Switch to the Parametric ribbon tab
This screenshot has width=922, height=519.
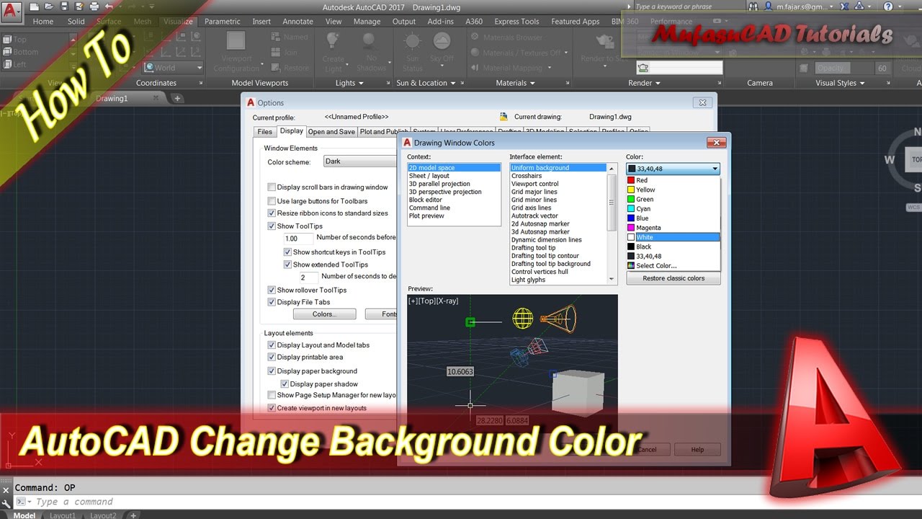click(223, 22)
